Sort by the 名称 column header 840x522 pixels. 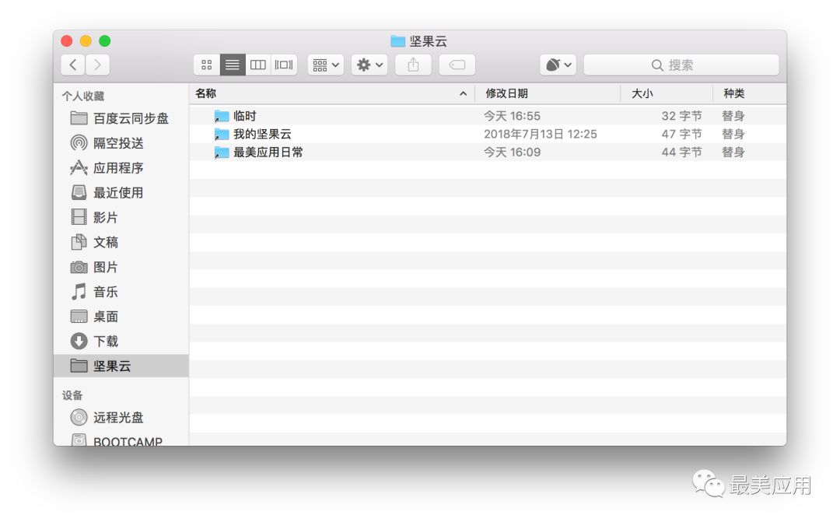click(332, 93)
